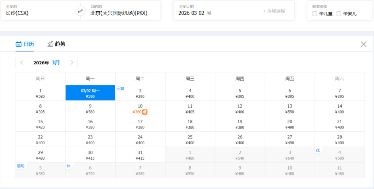Select March 20 priced ¥490

tap(290, 124)
